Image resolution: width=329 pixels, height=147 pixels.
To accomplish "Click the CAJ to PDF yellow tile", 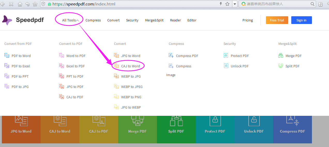I will tap(99, 129).
